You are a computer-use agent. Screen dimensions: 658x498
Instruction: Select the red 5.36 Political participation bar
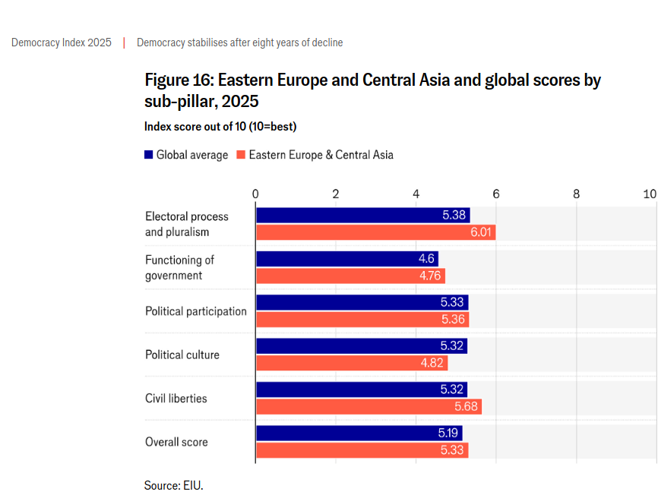click(x=362, y=320)
